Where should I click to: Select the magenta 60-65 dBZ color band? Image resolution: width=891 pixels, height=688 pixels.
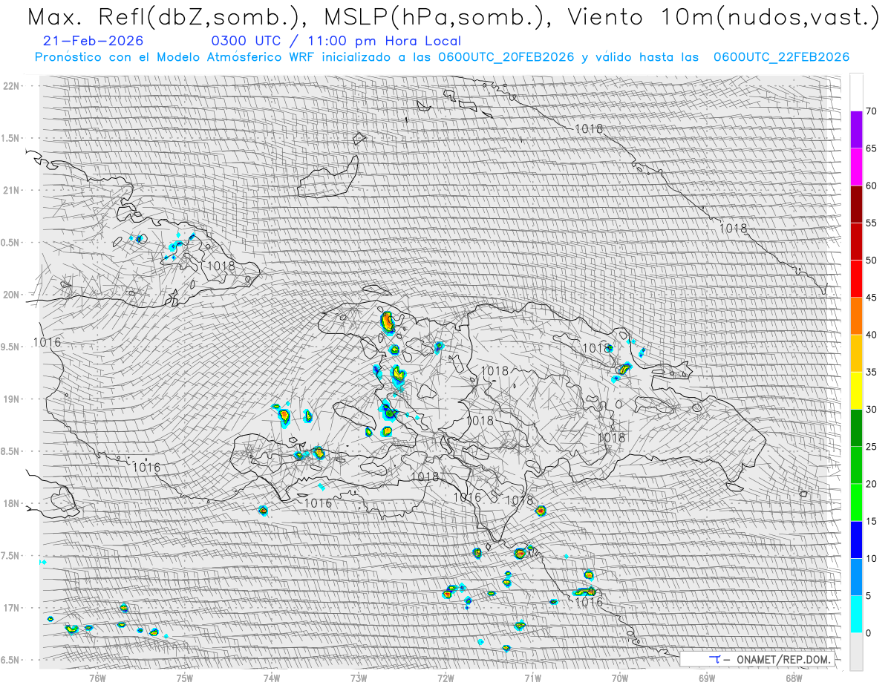(856, 167)
